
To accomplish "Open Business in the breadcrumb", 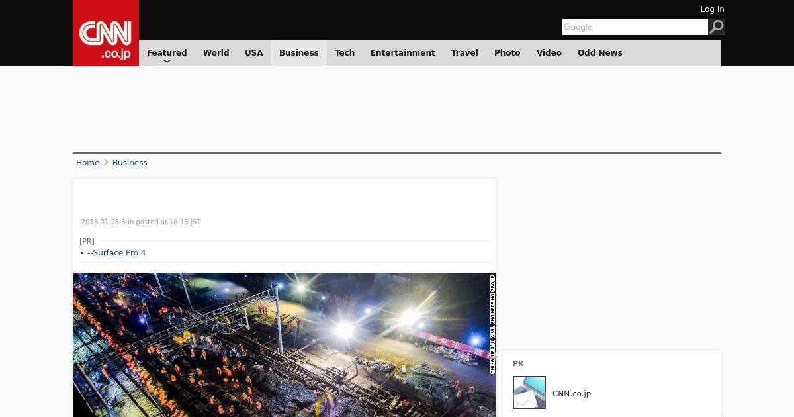I will [130, 163].
